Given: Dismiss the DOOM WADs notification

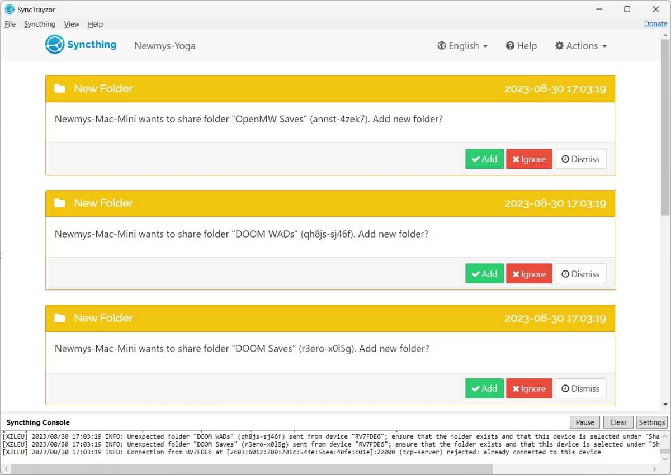Looking at the screenshot, I should coord(580,274).
